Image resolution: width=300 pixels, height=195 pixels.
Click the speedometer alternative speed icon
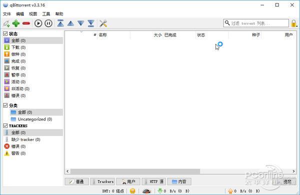tap(146, 191)
